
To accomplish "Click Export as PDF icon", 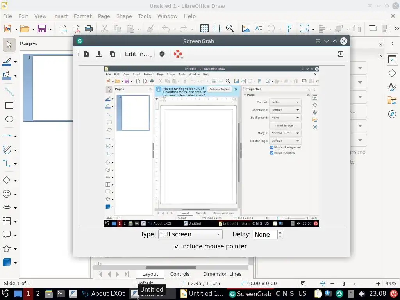I will click(76, 29).
